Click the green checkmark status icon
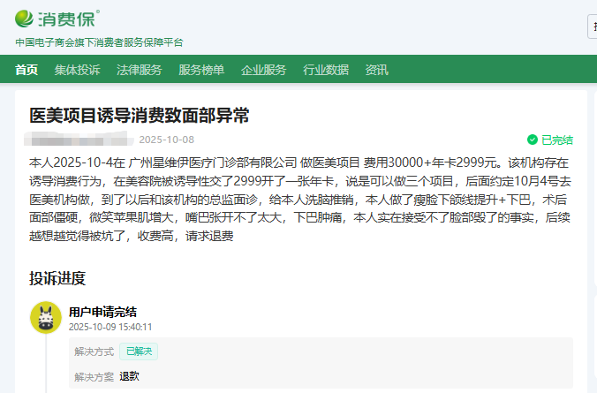 (532, 140)
